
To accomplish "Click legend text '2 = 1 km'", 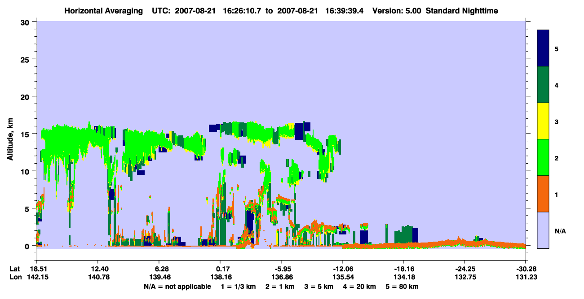I will point(279,286).
